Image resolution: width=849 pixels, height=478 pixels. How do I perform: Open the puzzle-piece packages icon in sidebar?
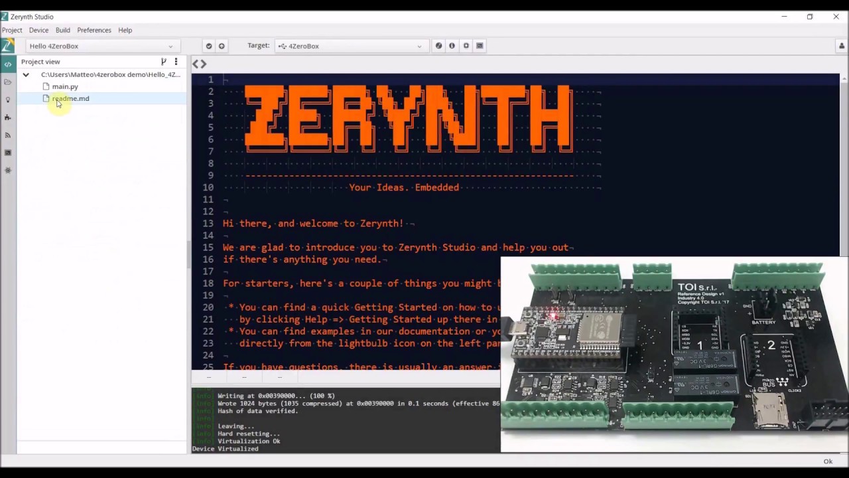tap(8, 118)
